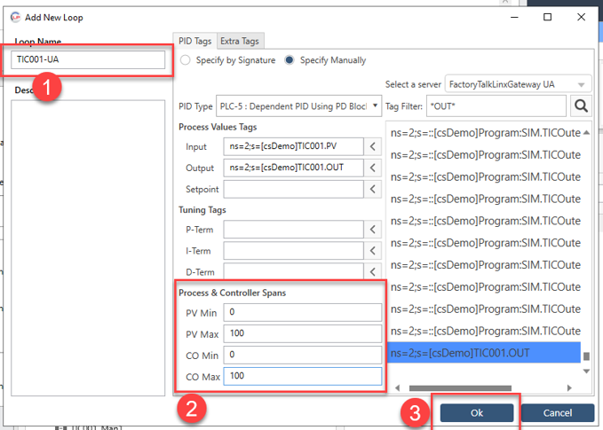The height and width of the screenshot is (430, 603).
Task: Click the CO Max value field
Action: pyautogui.click(x=303, y=376)
